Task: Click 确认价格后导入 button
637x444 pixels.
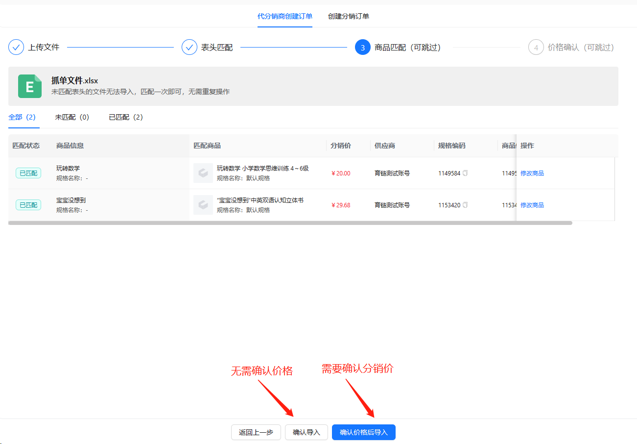Action: pyautogui.click(x=364, y=432)
